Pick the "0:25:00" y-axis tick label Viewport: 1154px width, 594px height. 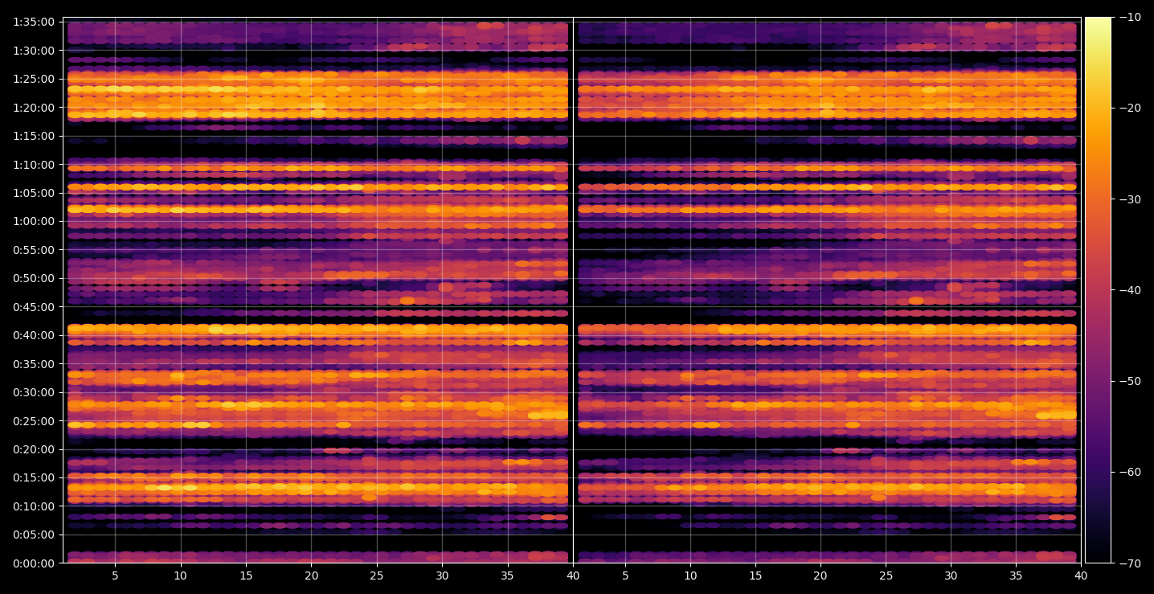pos(35,421)
